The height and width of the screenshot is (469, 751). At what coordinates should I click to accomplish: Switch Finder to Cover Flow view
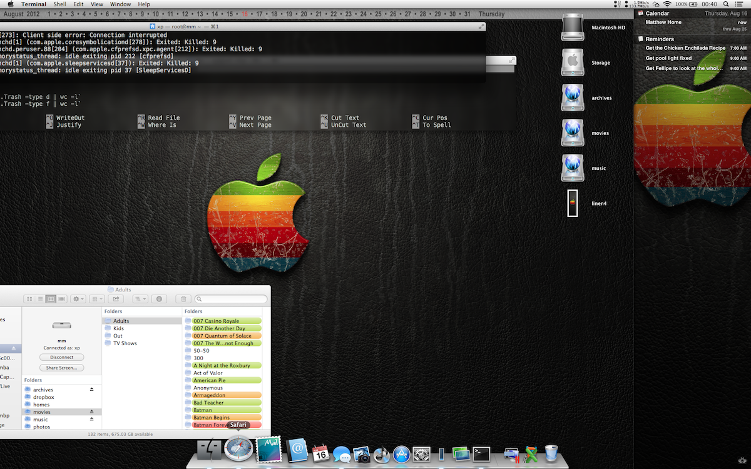62,300
